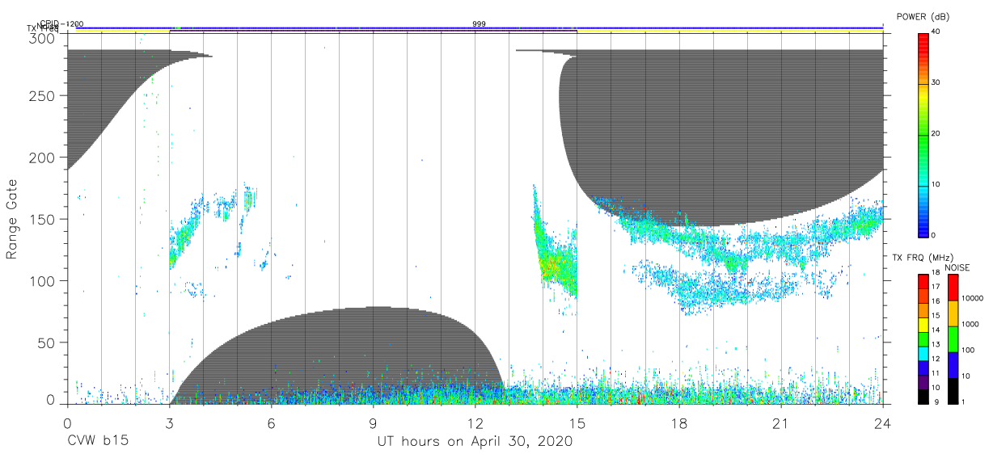The width and height of the screenshot is (993, 458).
Task: Click the 9 tick on UT hours axis
Action: [373, 423]
